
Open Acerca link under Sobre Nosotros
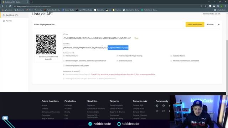tap(44, 105)
